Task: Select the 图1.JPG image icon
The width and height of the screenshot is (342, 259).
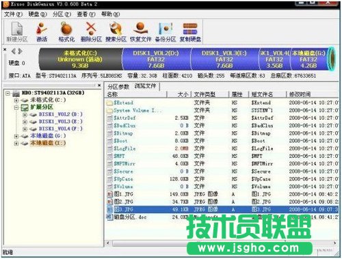Action: (x=110, y=194)
